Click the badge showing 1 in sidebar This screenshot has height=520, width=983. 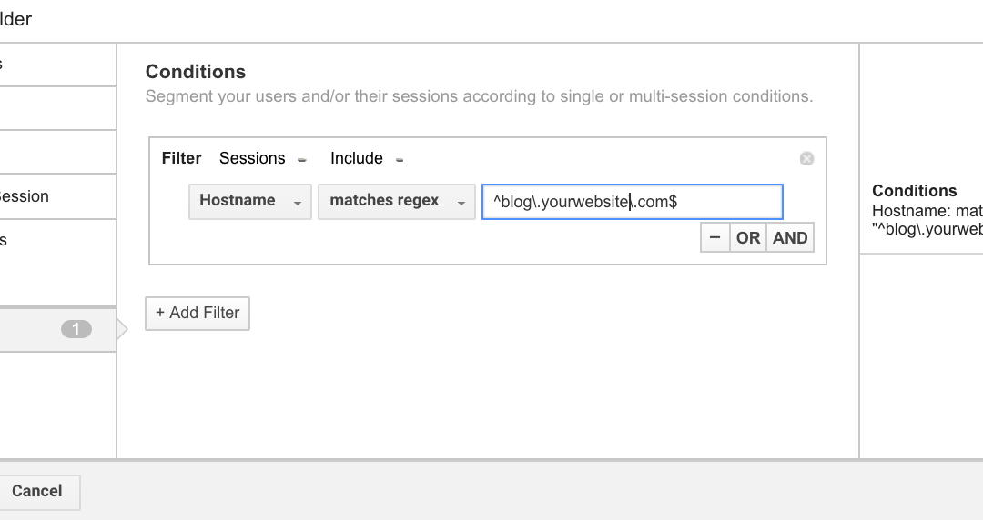coord(76,329)
